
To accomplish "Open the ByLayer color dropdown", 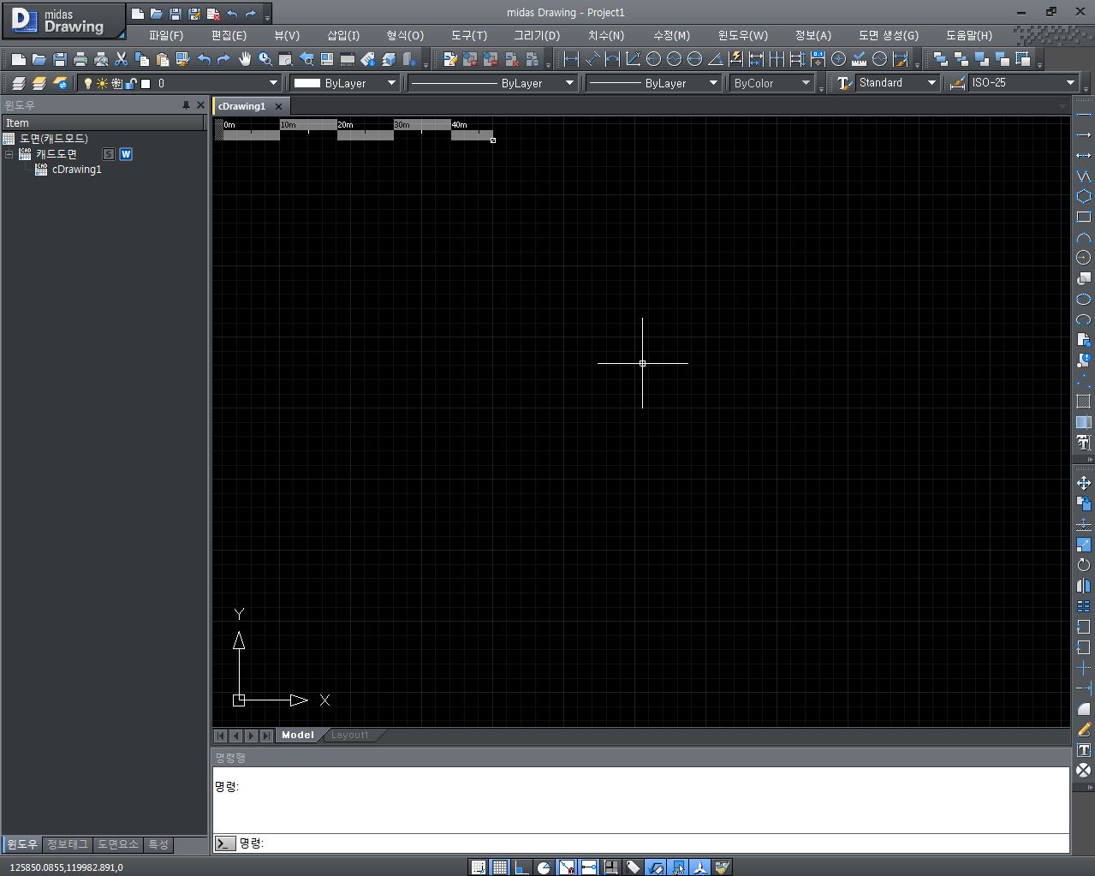I will 391,83.
